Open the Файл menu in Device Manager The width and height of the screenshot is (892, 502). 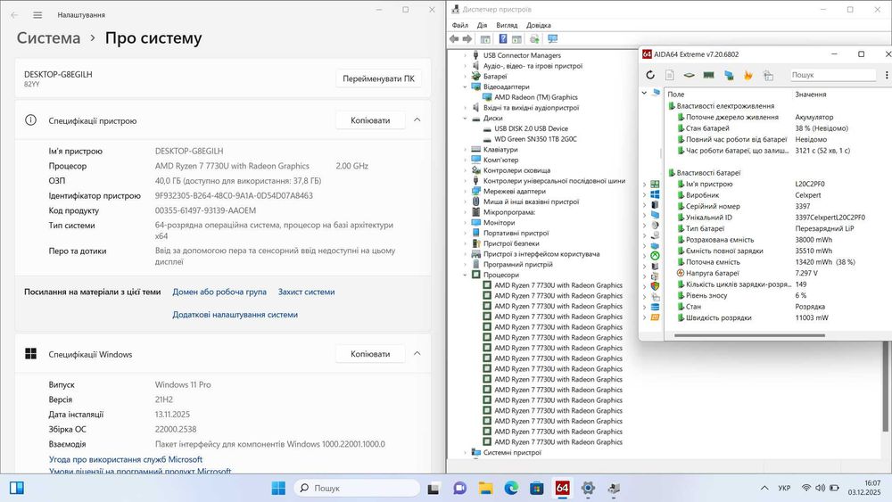click(x=459, y=25)
